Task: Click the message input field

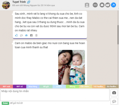Action: click(x=55, y=95)
